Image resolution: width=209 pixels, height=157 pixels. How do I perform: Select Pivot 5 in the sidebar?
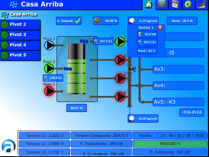click(20, 55)
